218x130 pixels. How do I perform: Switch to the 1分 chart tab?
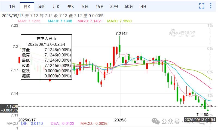coord(12,7)
